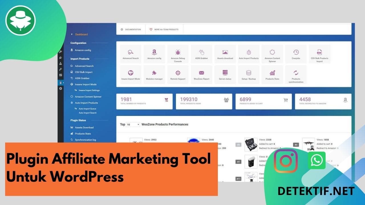This screenshot has height=205, width=365.
Task: Select Dashboard in the sidebar
Action: pos(81,34)
